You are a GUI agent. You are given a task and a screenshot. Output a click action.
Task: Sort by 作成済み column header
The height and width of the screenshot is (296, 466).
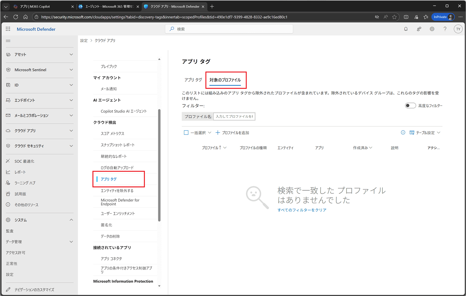362,148
